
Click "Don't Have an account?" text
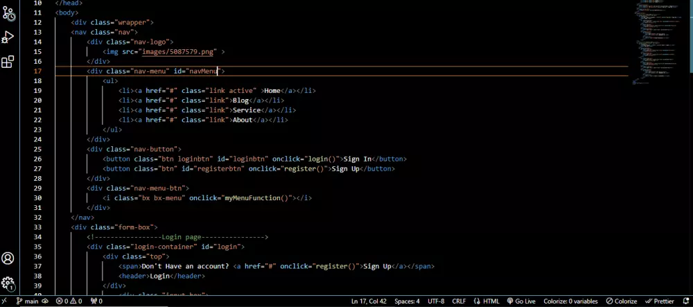click(185, 266)
